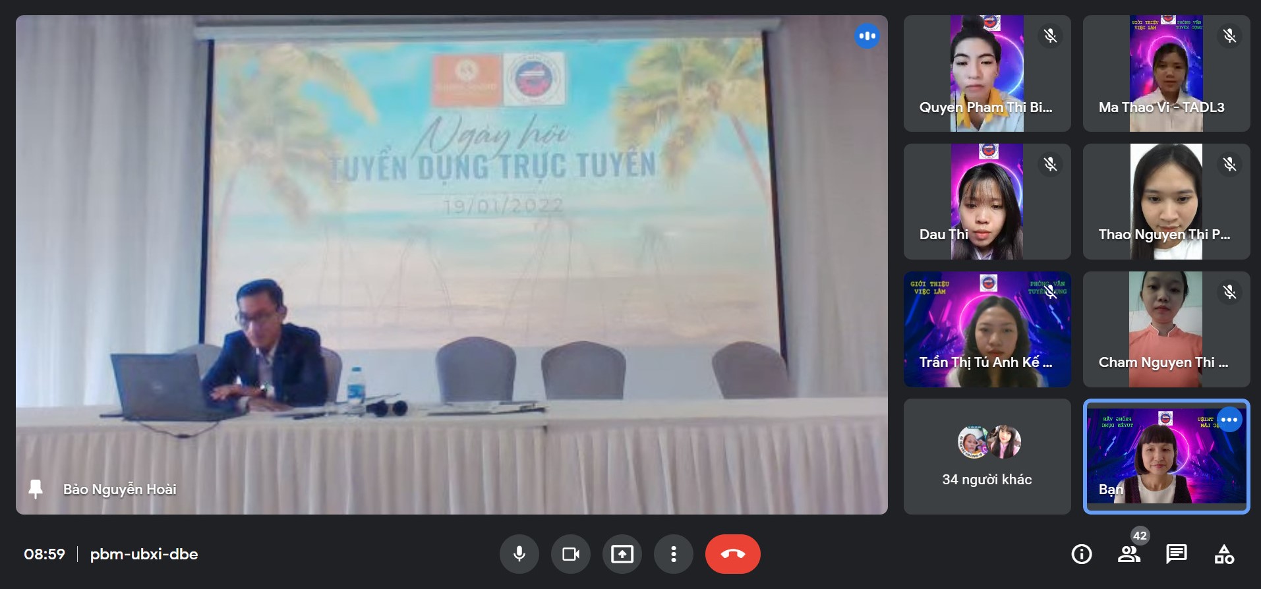The width and height of the screenshot is (1261, 589).
Task: Click muted mic icon on Thao Nguyen Thi tile
Action: coord(1229,164)
